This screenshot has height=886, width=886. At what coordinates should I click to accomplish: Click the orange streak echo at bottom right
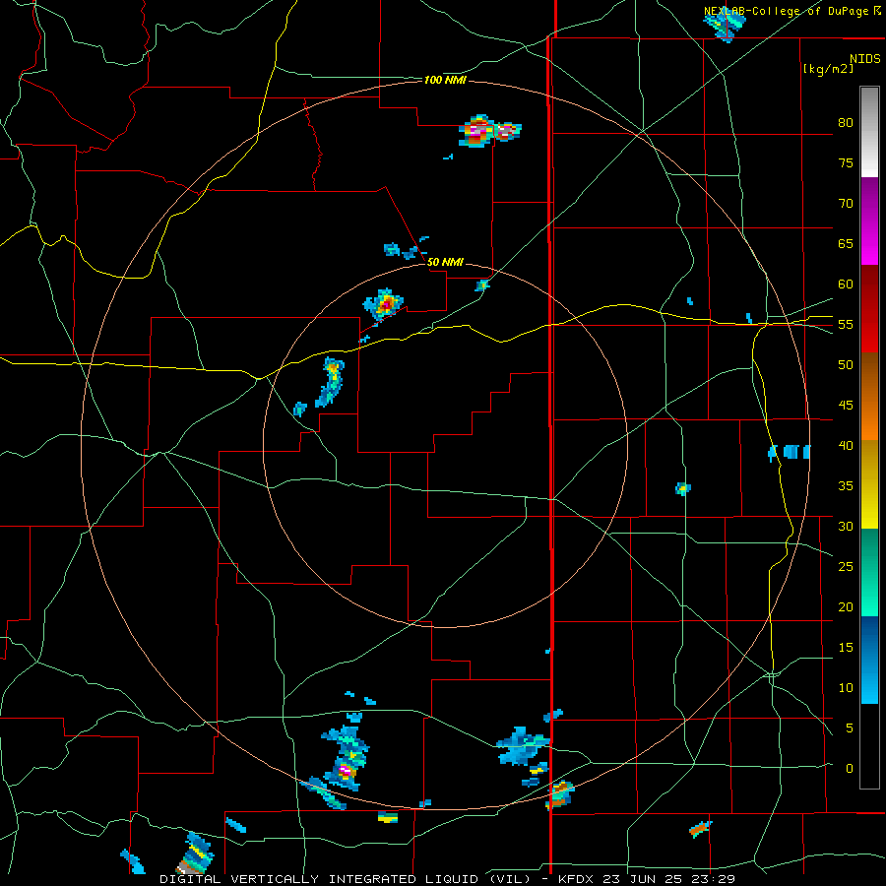click(700, 829)
